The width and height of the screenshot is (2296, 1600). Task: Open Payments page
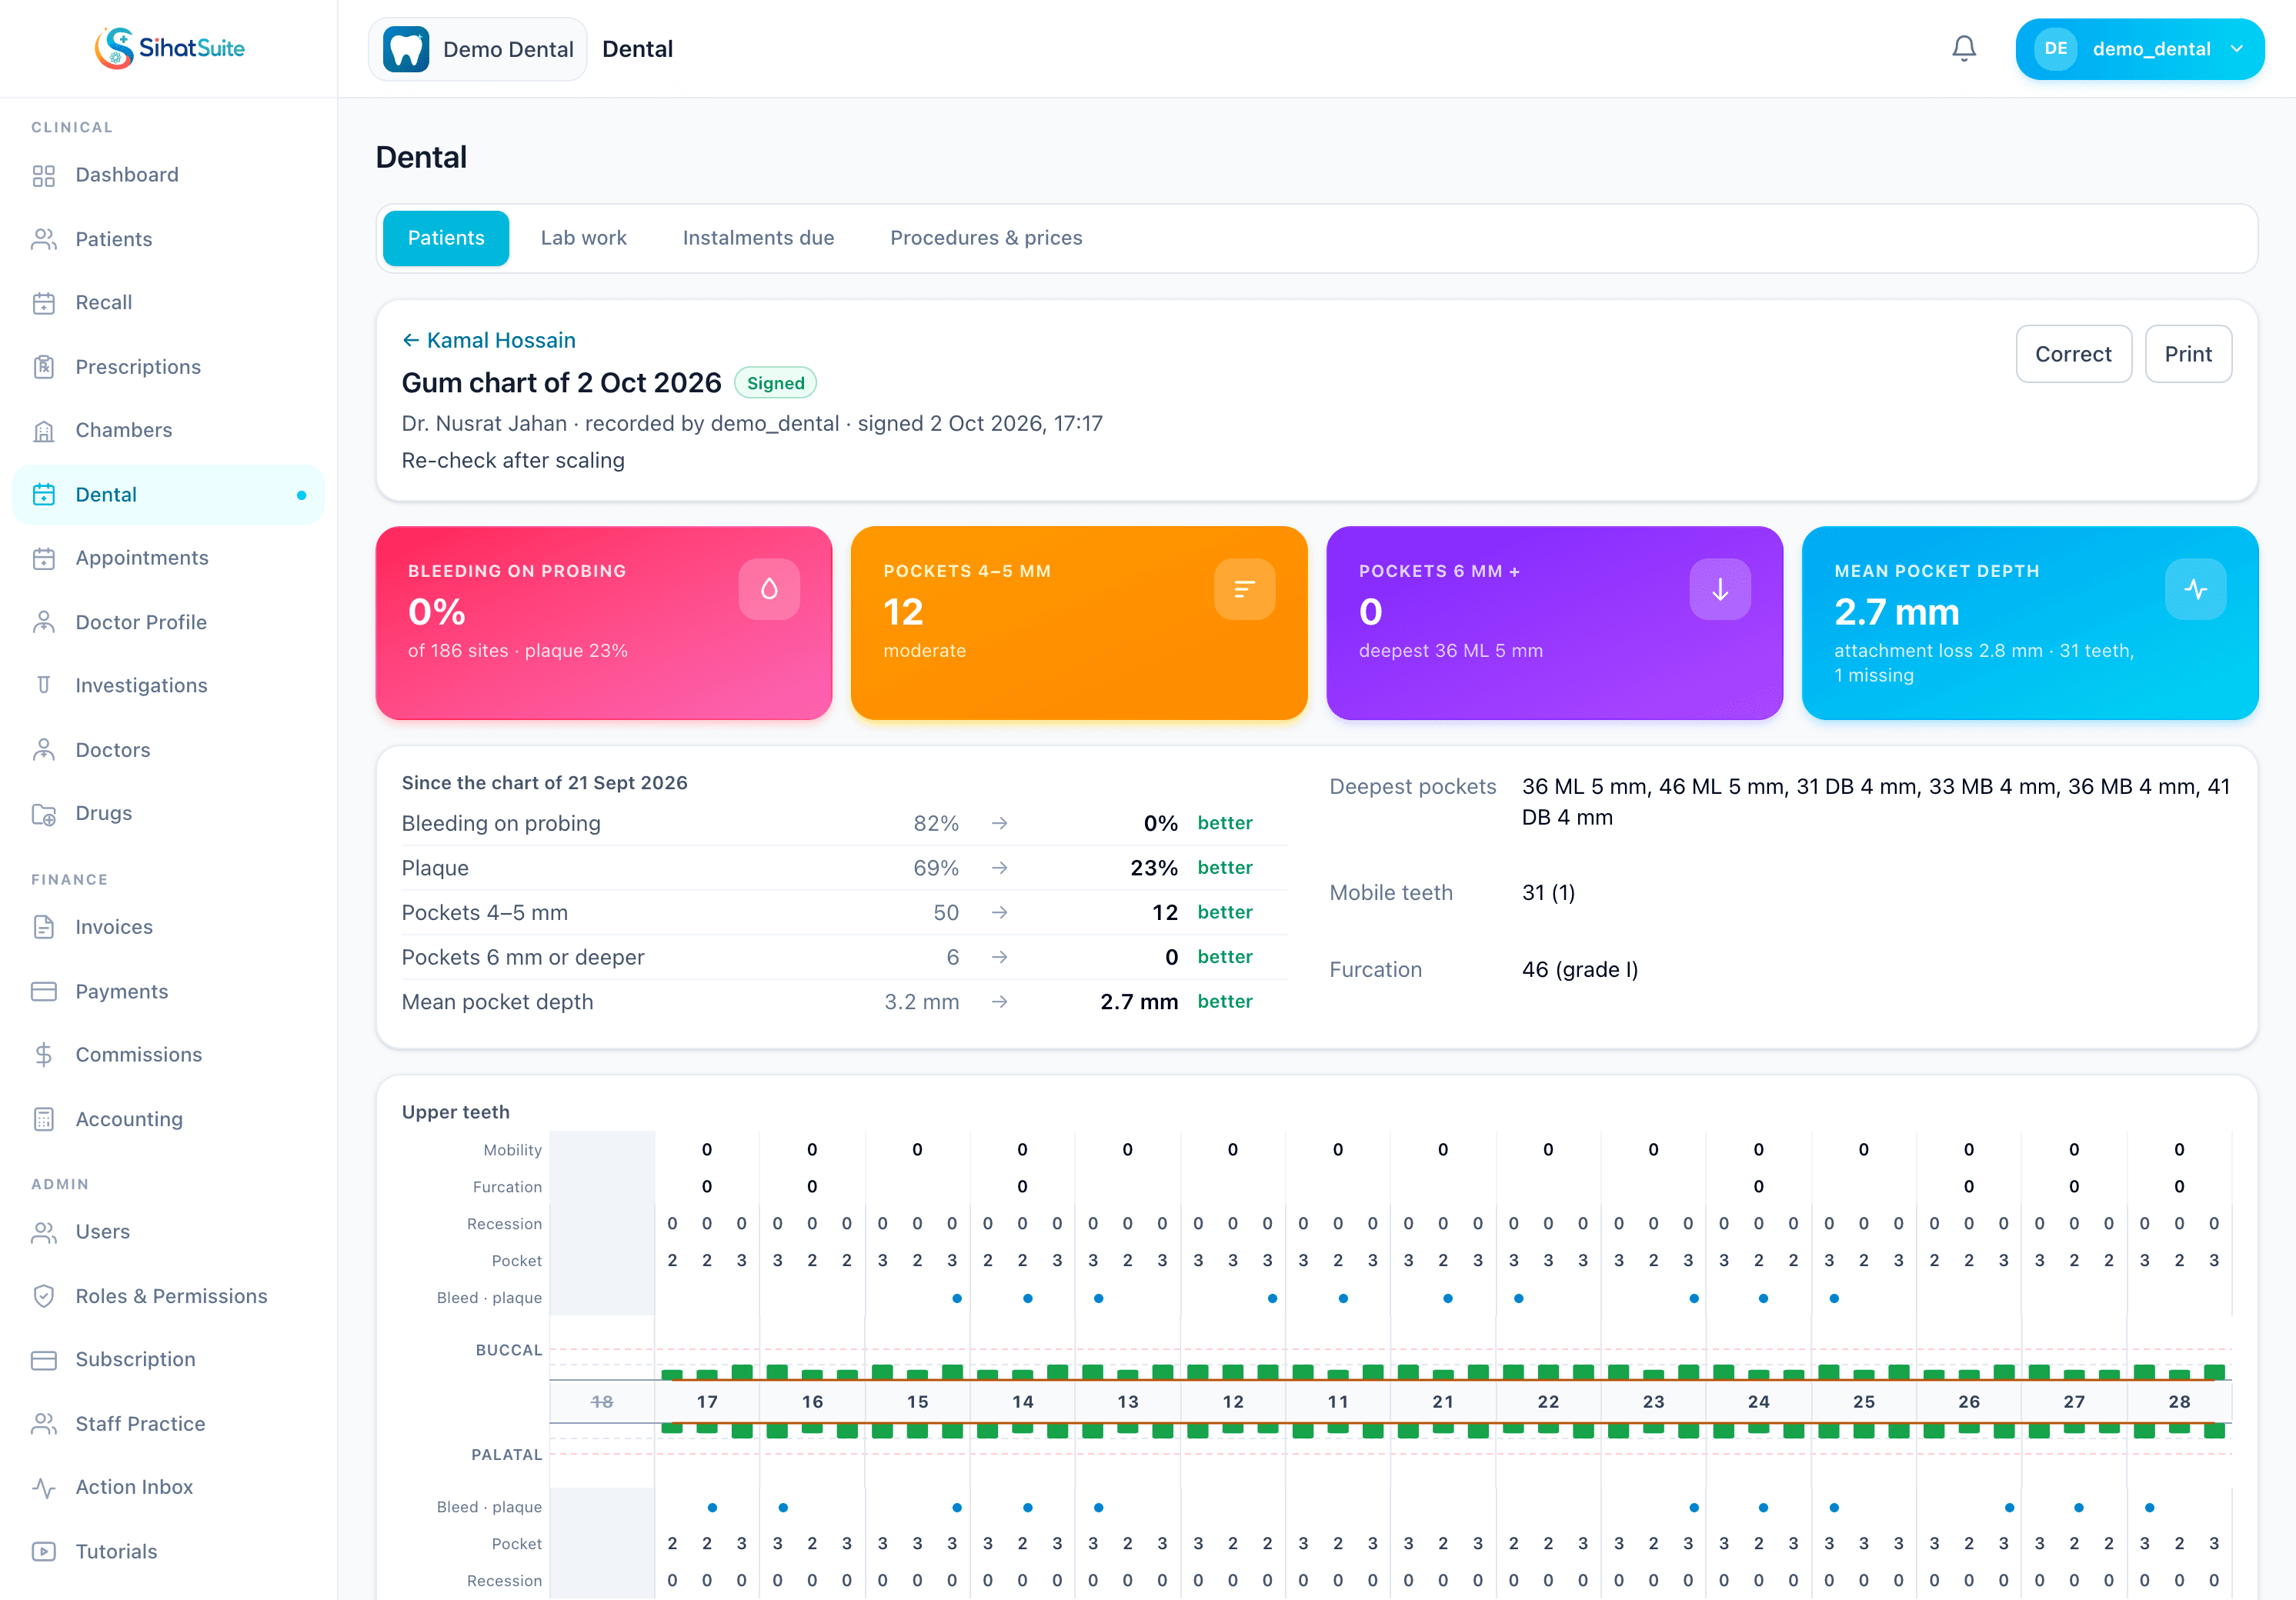(x=168, y=991)
